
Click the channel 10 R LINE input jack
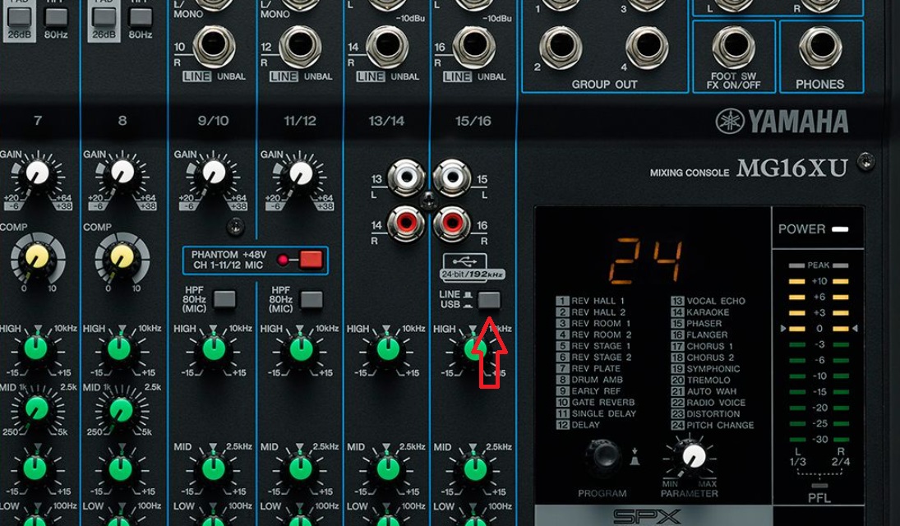pos(214,47)
